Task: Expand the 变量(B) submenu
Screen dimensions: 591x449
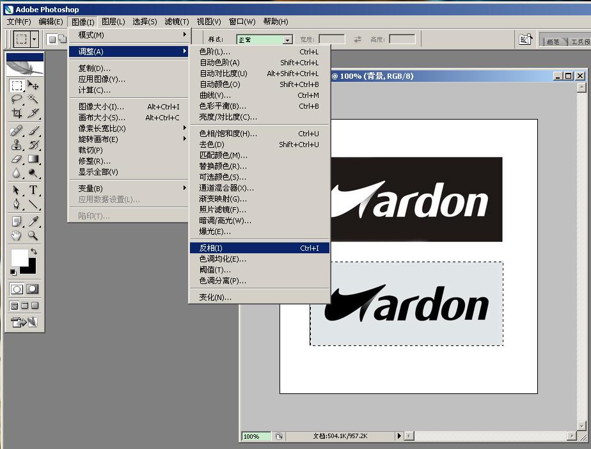Action: pyautogui.click(x=129, y=188)
